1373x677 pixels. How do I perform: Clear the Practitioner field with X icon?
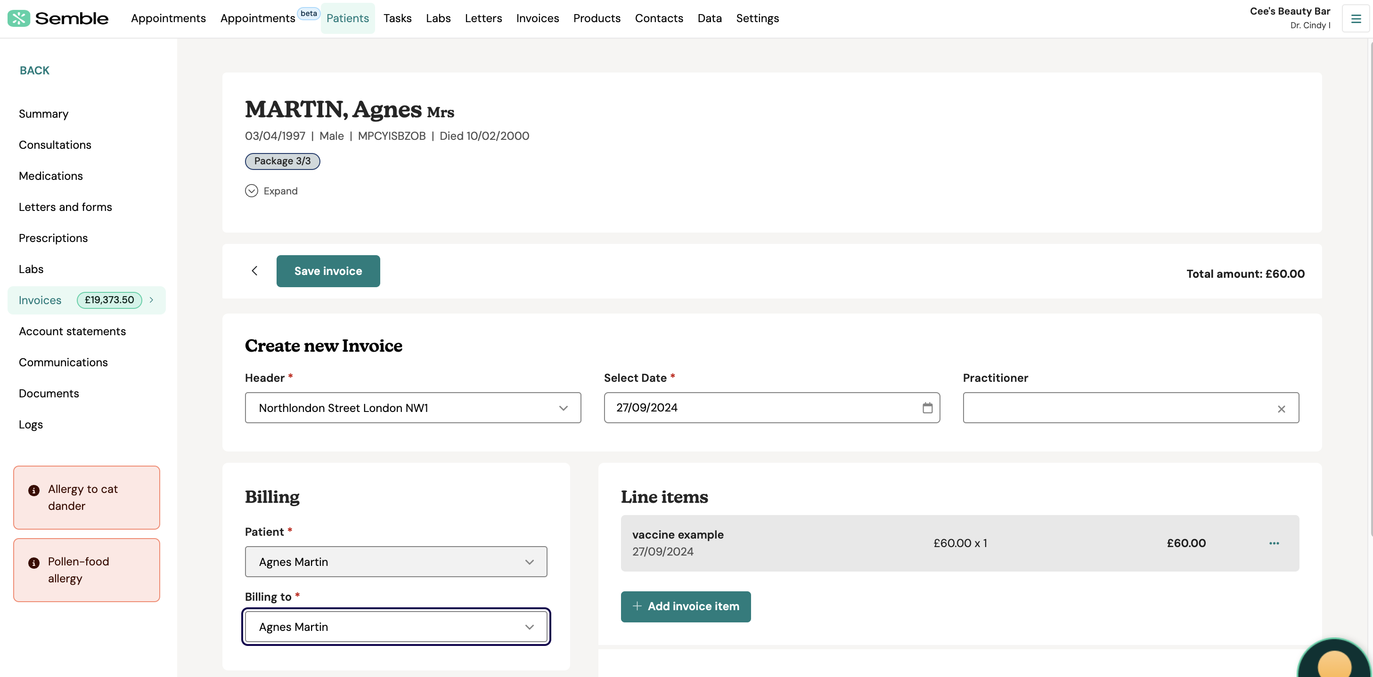point(1281,409)
